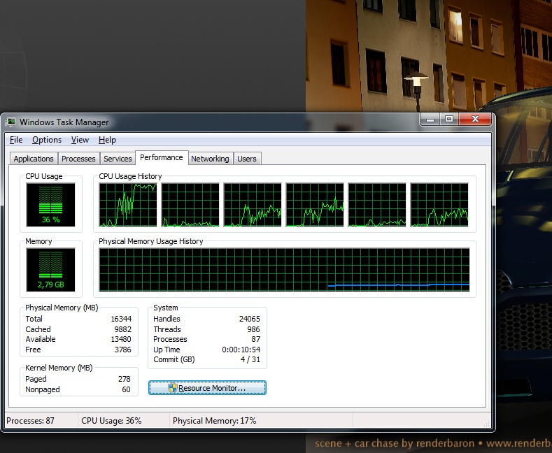Click the Nonpaged kernel memory value 60
Screen dimensions: 552x453
click(x=126, y=389)
